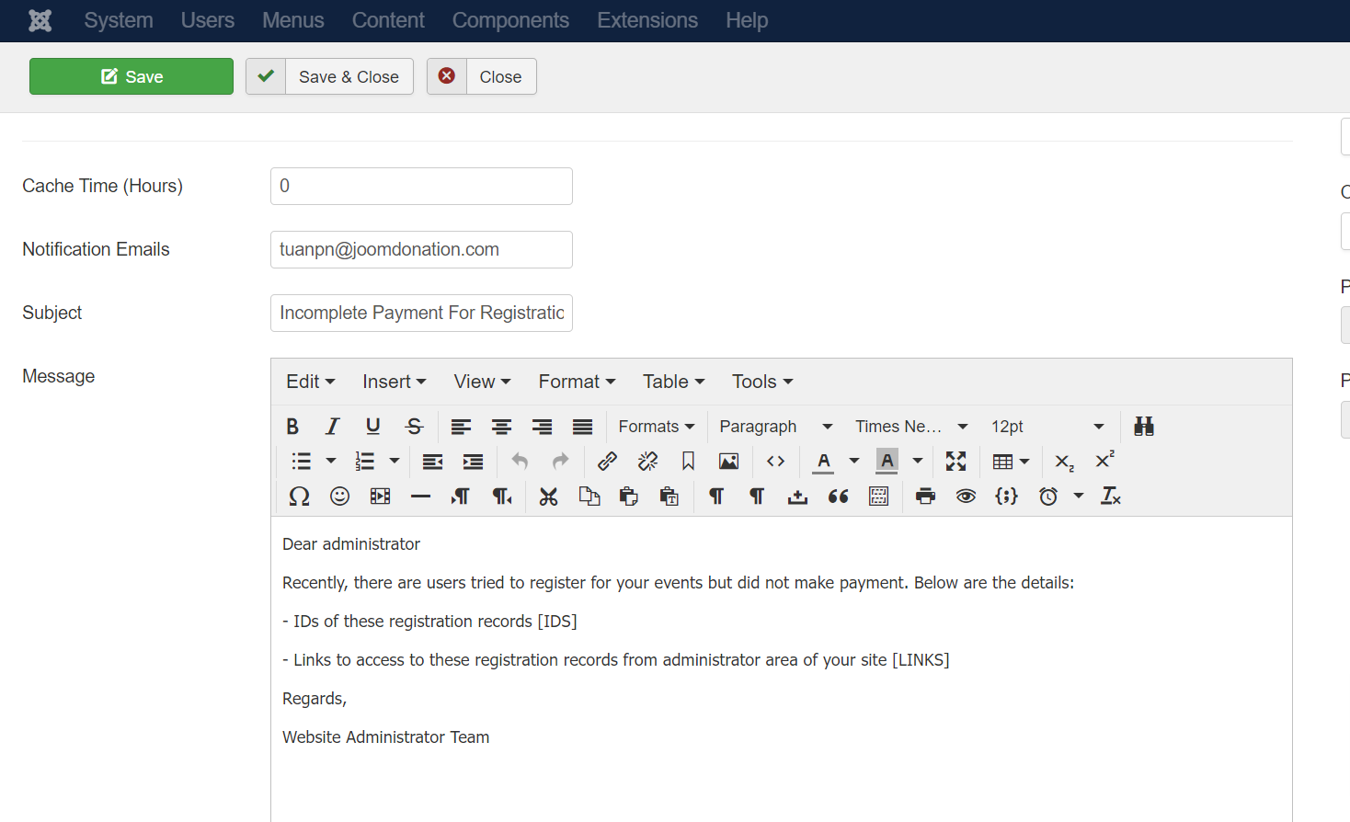Viewport: 1350px width, 822px height.
Task: Apply text color
Action: 824,462
